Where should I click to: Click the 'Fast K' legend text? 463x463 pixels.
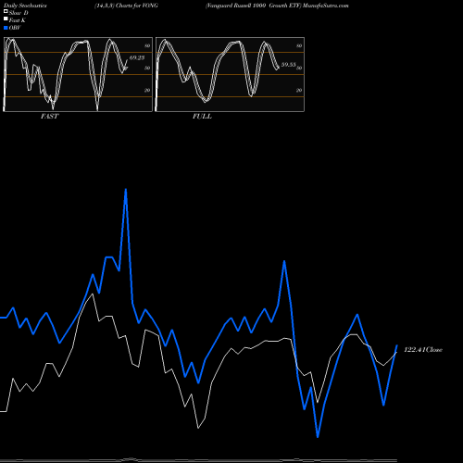pos(18,20)
